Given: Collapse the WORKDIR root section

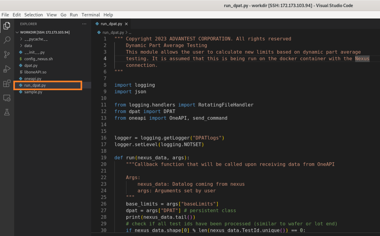Looking at the screenshot, I should point(44,32).
